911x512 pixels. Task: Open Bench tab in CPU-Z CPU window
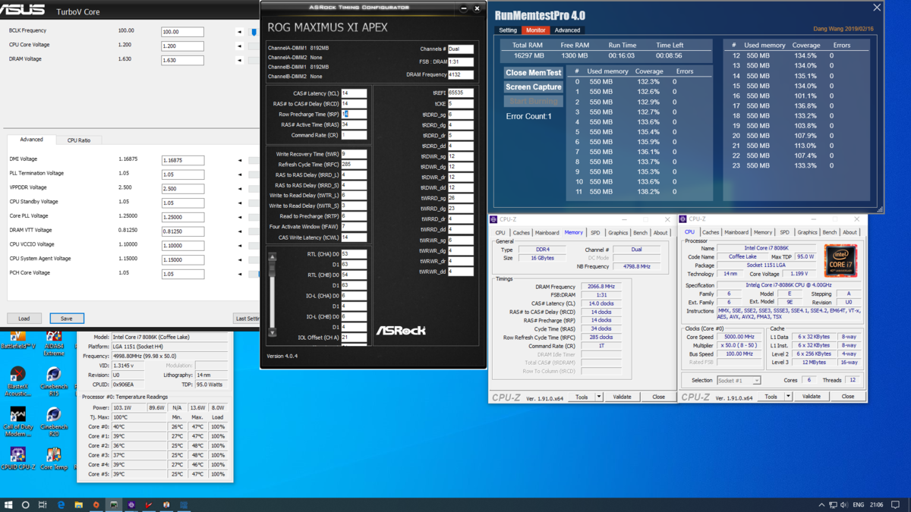(829, 233)
